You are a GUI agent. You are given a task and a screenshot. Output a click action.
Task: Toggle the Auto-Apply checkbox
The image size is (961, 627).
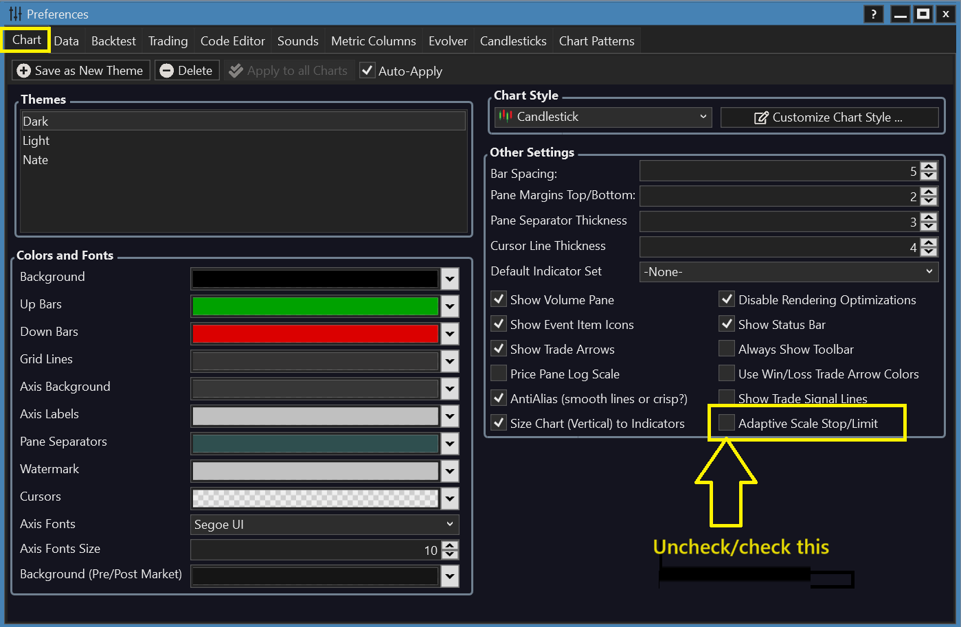click(368, 71)
